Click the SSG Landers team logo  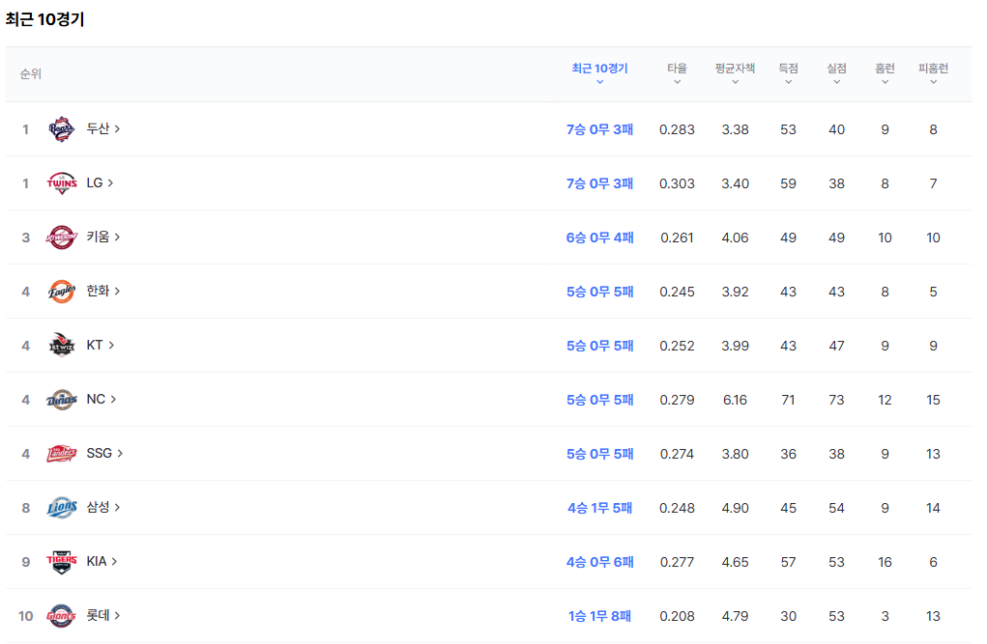point(61,454)
